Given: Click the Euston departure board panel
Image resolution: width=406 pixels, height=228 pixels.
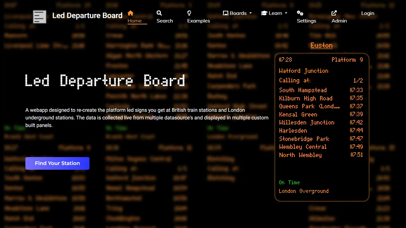Looking at the screenshot, I should (322, 127).
